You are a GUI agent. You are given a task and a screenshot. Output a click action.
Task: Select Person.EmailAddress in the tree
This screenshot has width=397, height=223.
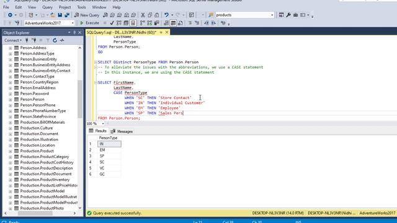[x=38, y=88]
